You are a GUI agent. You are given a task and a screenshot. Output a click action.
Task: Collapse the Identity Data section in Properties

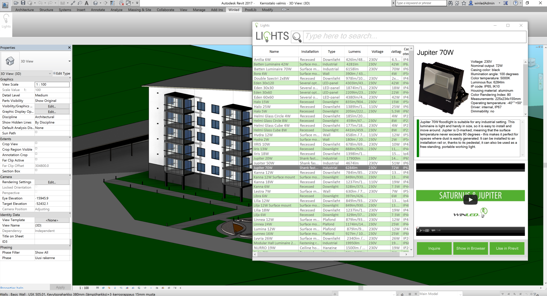(70, 213)
